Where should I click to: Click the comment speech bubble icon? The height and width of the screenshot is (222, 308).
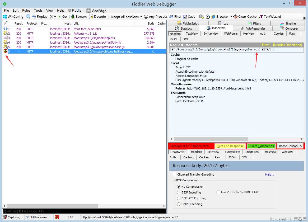point(28,17)
